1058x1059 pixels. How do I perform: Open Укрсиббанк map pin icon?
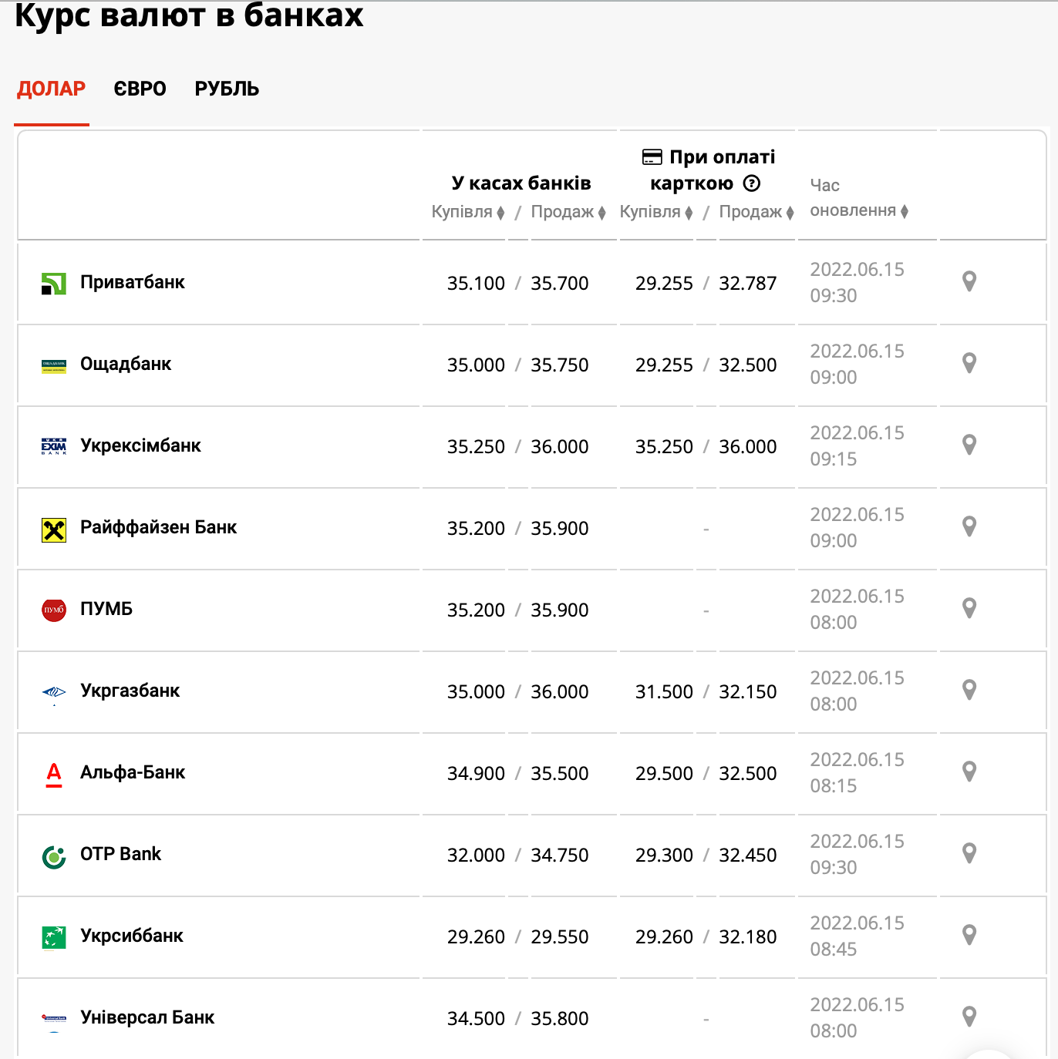(969, 935)
